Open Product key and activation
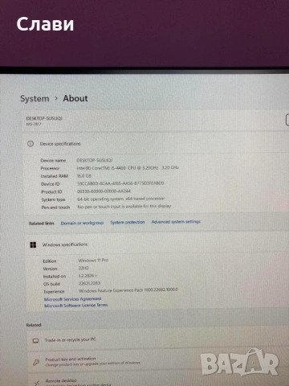 158,361
